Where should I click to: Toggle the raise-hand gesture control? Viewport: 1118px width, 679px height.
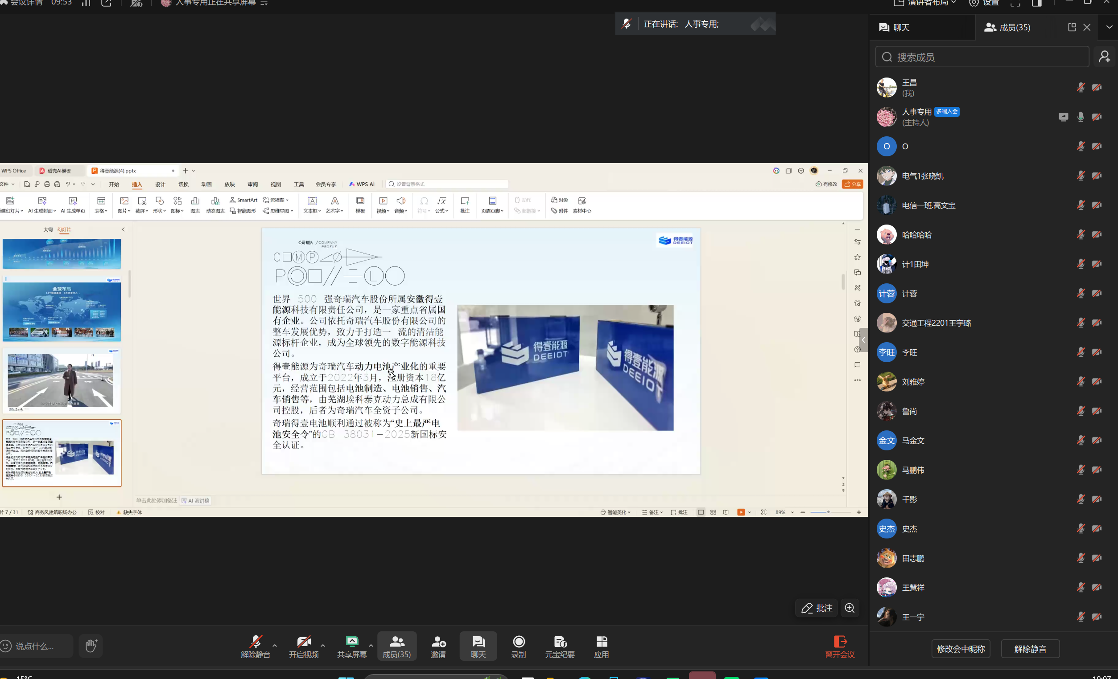tap(91, 646)
